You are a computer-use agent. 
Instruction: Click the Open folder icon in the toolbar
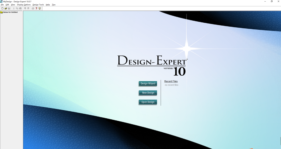pos(6,8)
